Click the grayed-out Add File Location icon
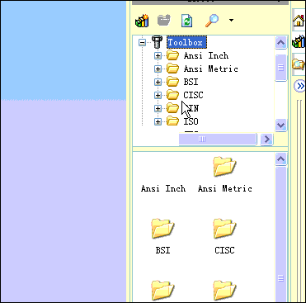Image resolution: width=306 pixels, height=303 pixels. [164, 21]
